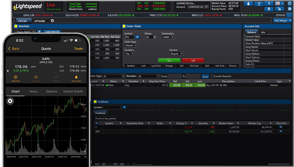Click the green Buy button
294x167 pixels.
coord(169,61)
